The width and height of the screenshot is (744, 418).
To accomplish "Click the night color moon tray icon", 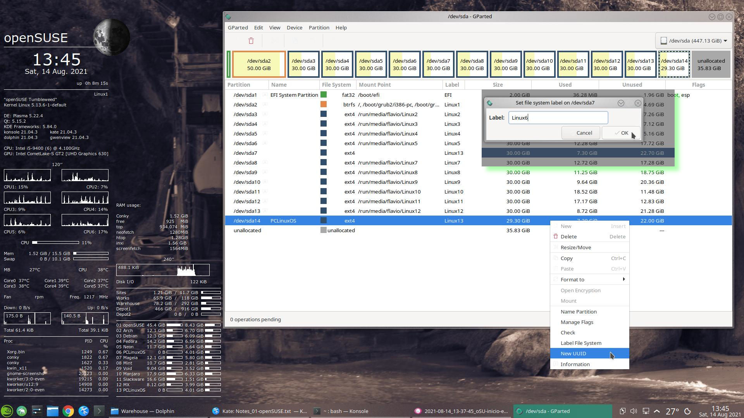I will tap(688, 411).
